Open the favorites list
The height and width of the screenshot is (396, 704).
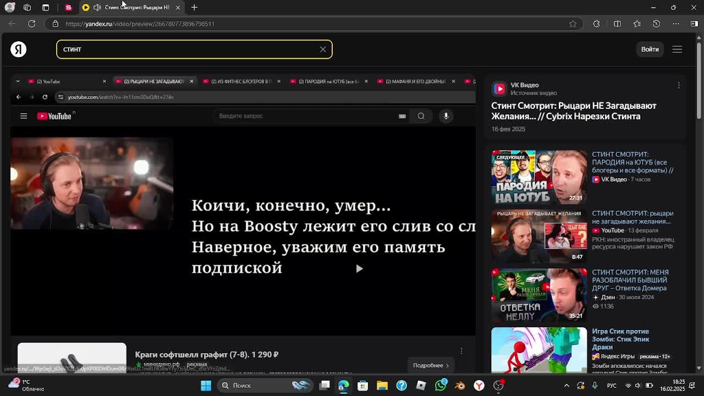coord(637,24)
